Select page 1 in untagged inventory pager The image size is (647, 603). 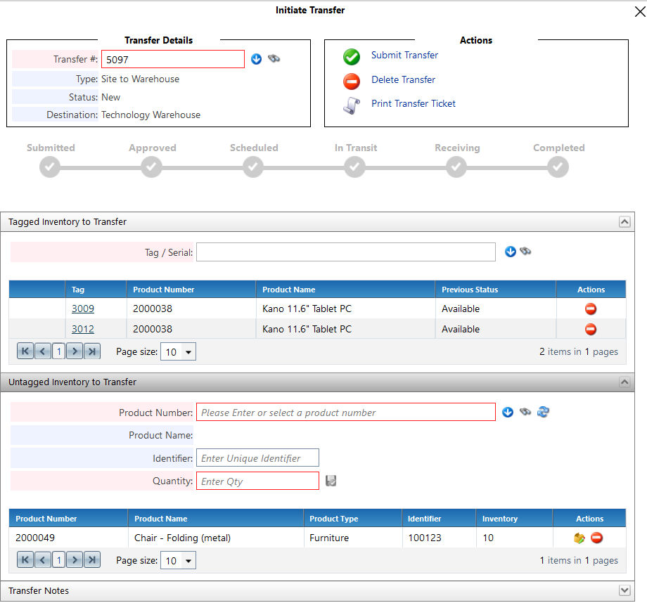point(59,560)
